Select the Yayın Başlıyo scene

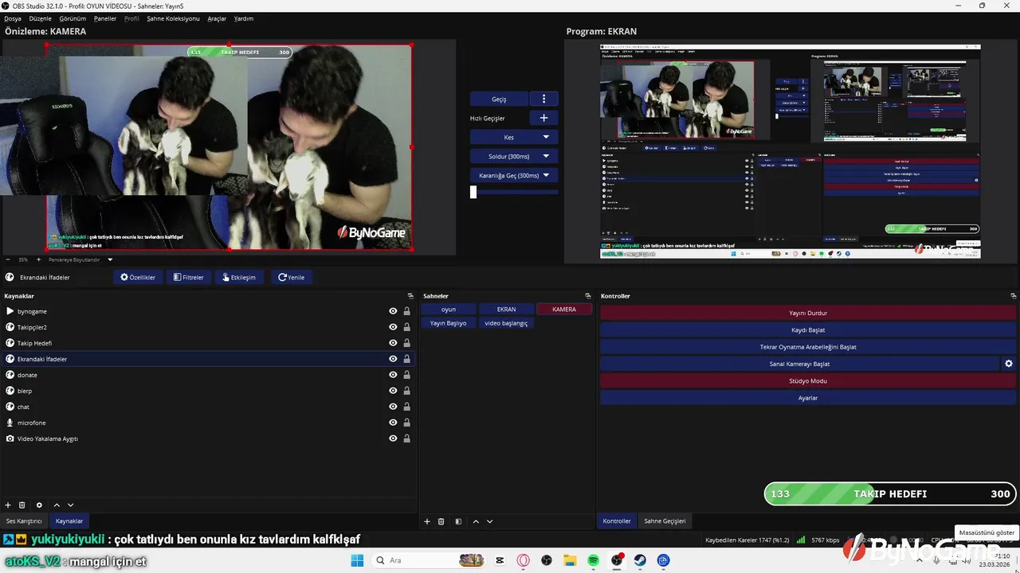(x=449, y=323)
